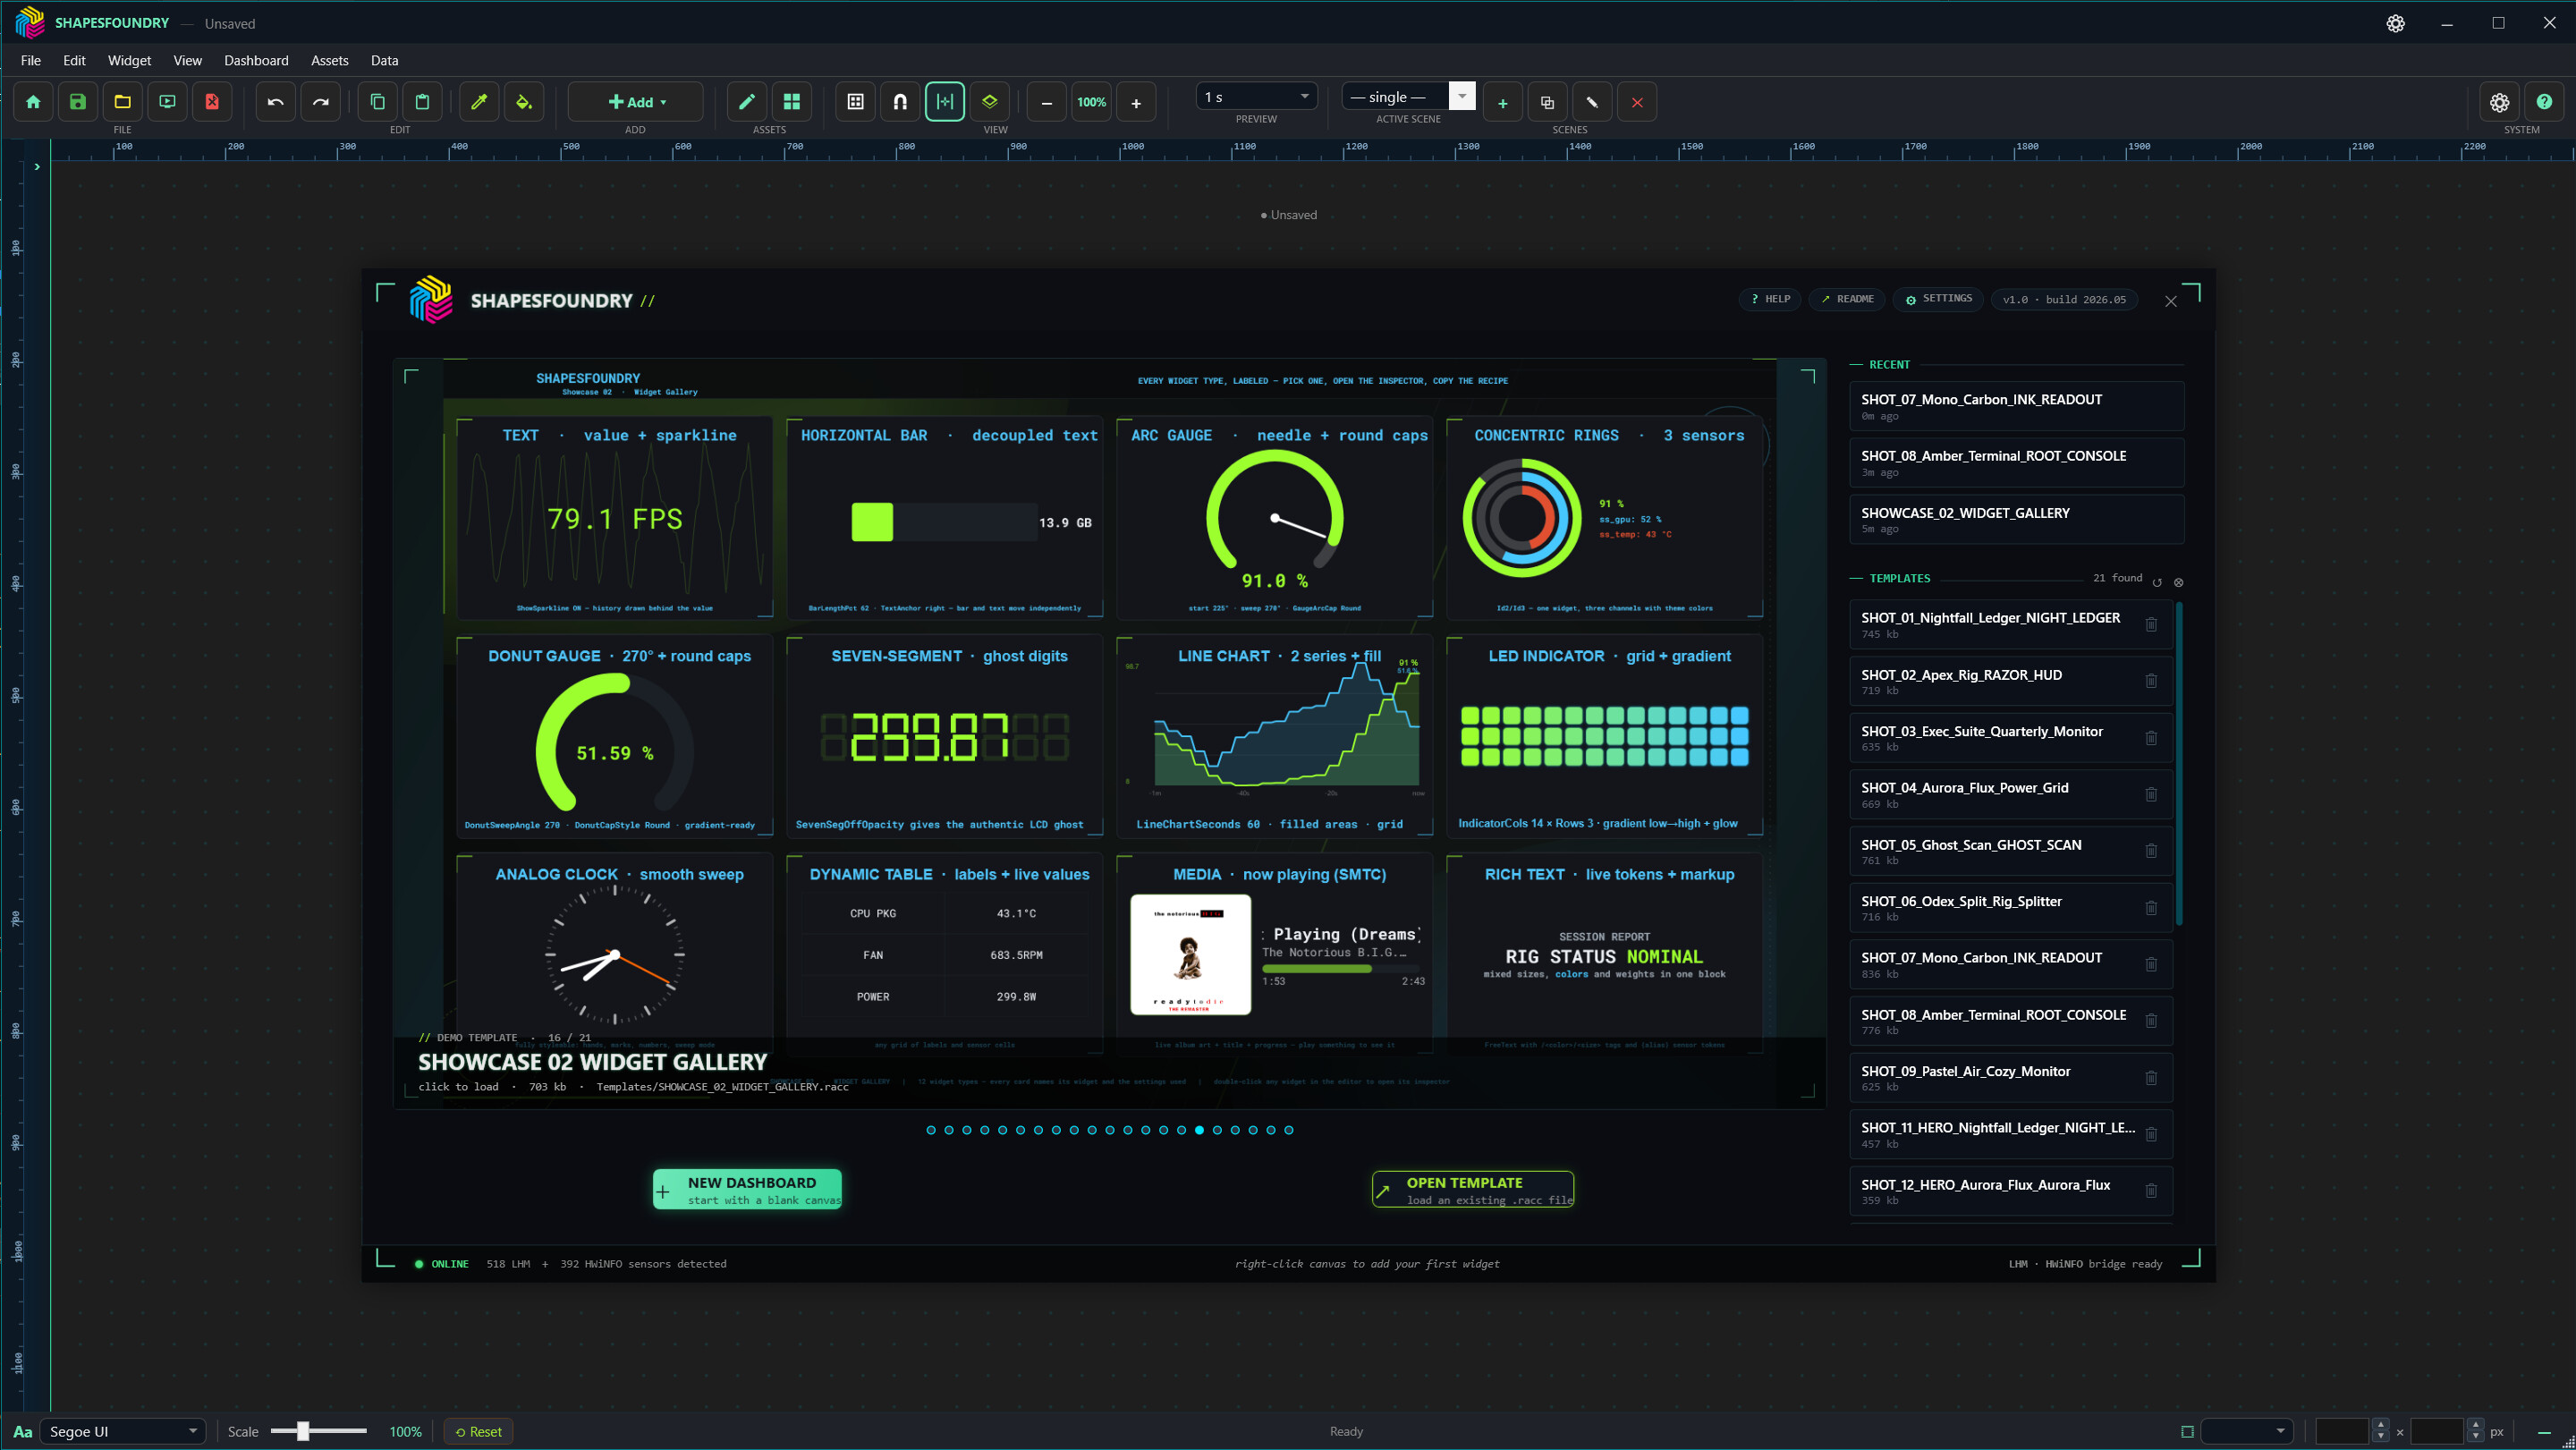
Task: Undo the last action
Action: 276,102
